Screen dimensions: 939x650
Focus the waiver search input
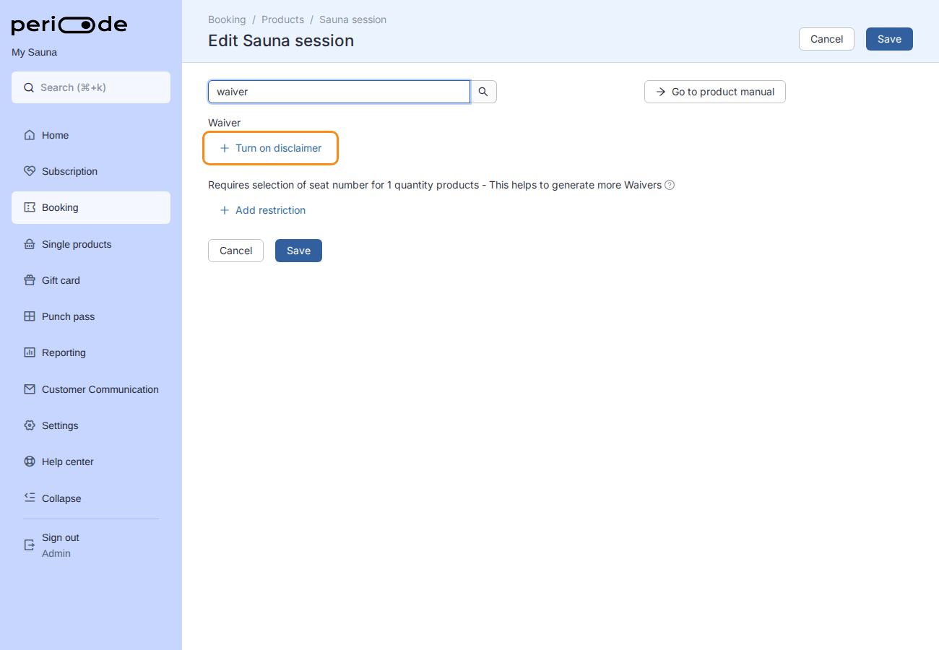(339, 92)
